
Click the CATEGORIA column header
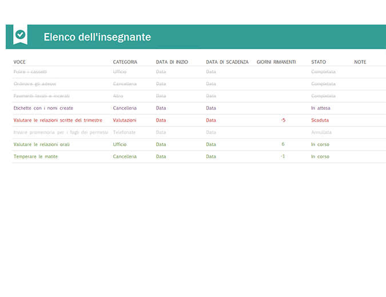pyautogui.click(x=125, y=62)
